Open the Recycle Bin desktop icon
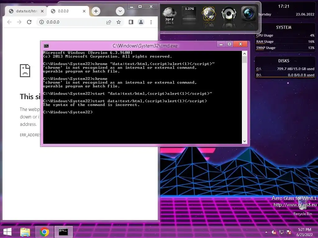Image resolution: width=318 pixels, height=238 pixels. pos(302,206)
